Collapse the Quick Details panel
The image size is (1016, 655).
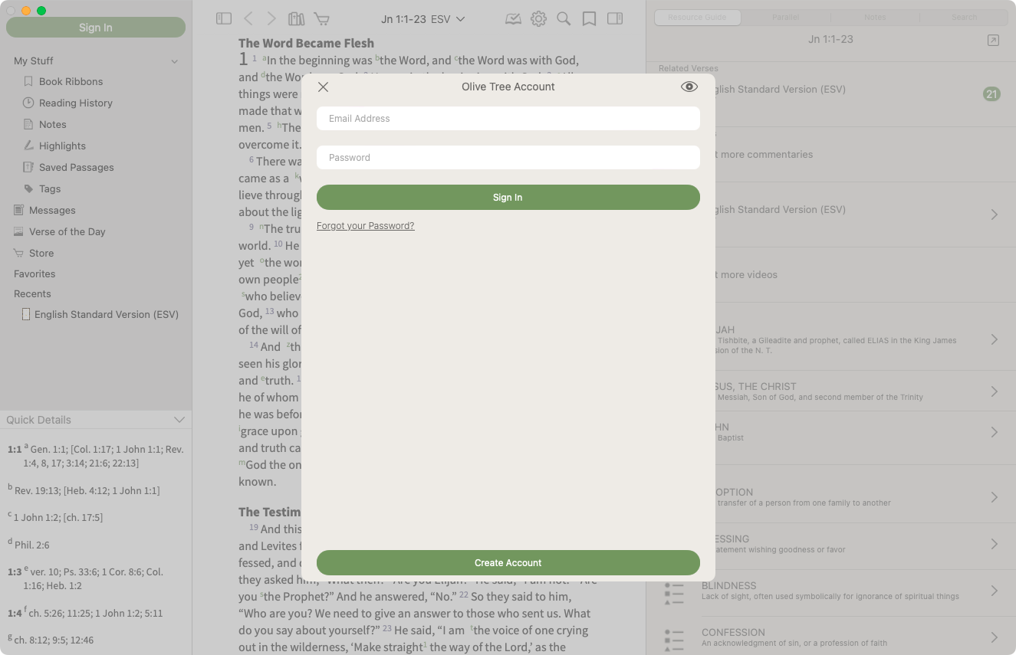click(x=179, y=420)
